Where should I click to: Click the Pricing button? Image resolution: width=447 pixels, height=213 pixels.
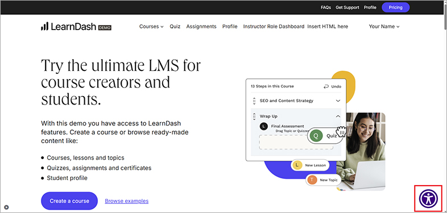(395, 7)
